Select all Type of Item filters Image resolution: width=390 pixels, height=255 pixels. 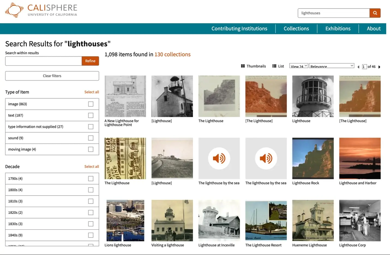pyautogui.click(x=92, y=92)
